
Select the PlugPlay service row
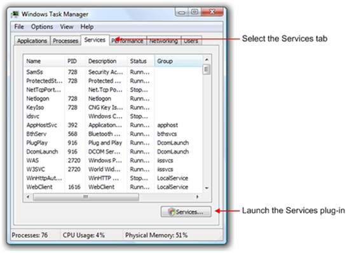coord(113,143)
